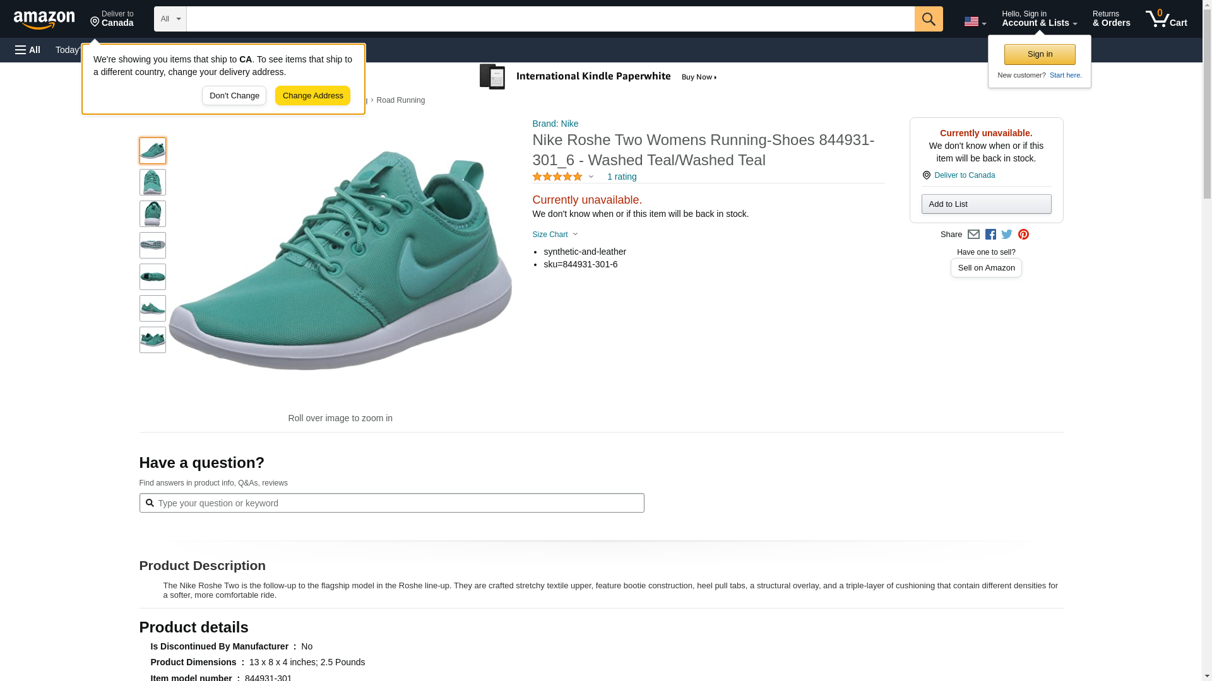Open the Account & Lists menu
1212x681 pixels.
1039,19
